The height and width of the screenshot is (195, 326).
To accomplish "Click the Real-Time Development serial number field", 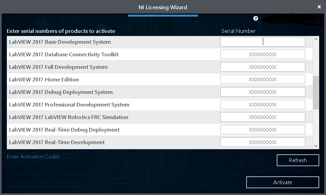I will tap(262, 142).
